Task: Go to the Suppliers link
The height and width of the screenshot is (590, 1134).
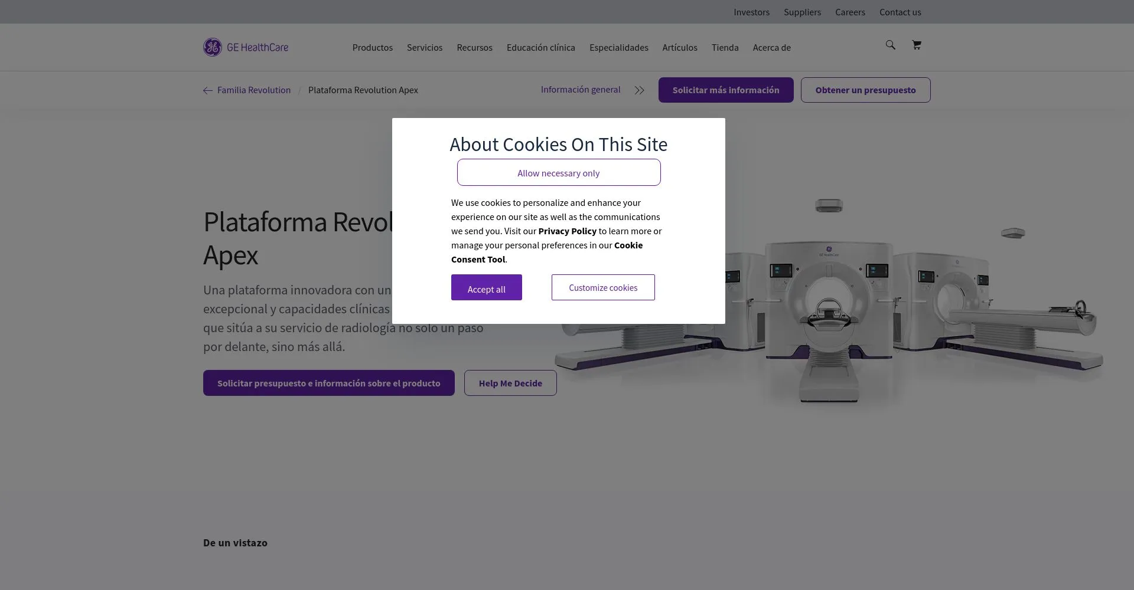Action: tap(802, 12)
